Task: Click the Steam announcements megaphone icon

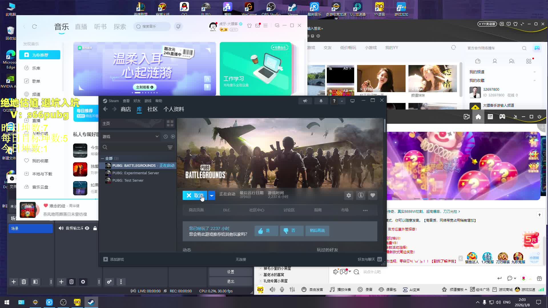Action: click(x=305, y=101)
